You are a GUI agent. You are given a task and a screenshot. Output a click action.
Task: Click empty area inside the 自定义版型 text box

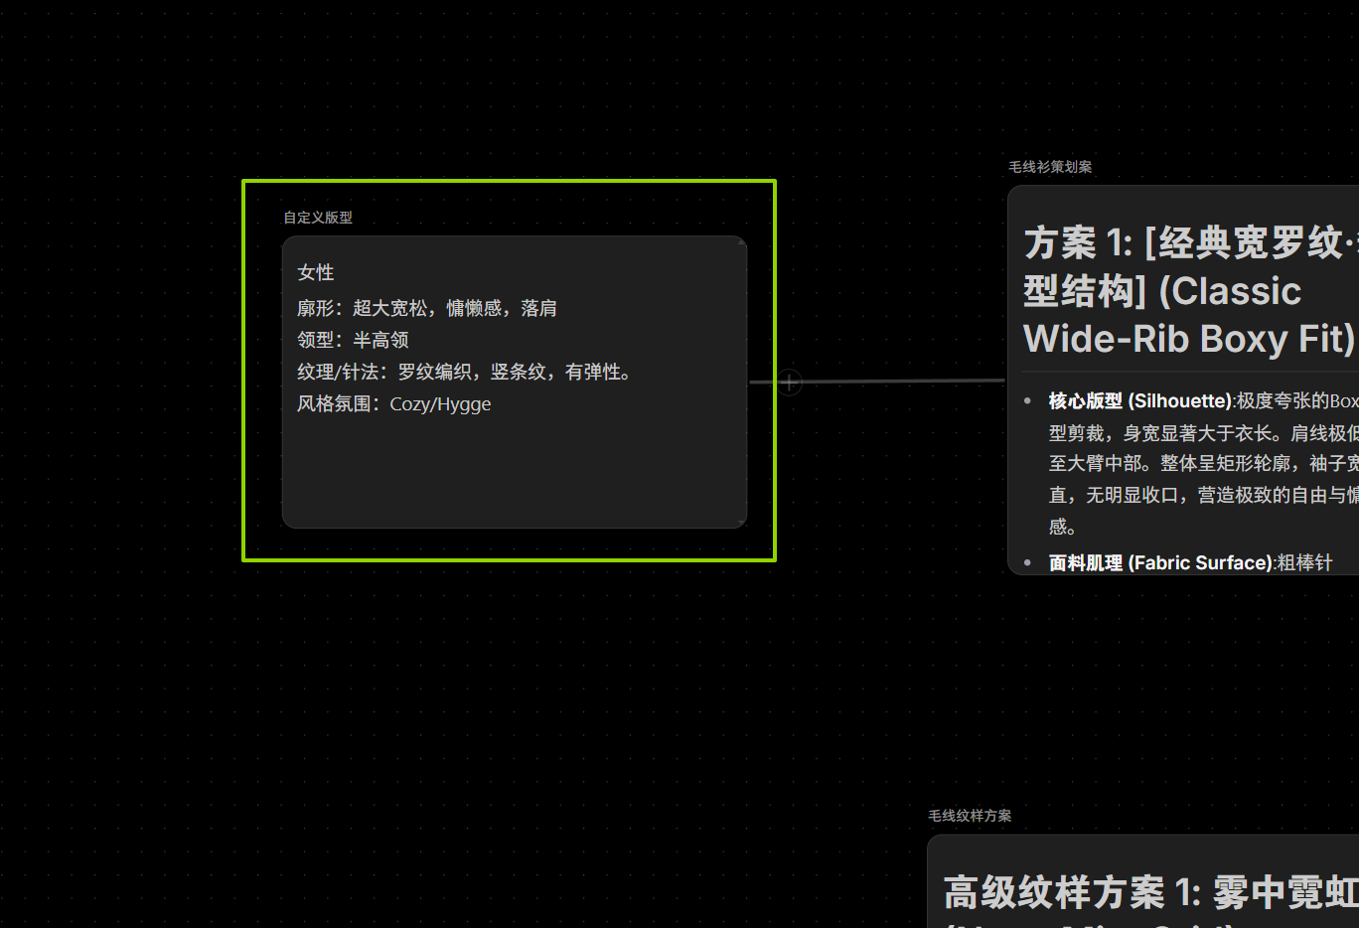(514, 472)
